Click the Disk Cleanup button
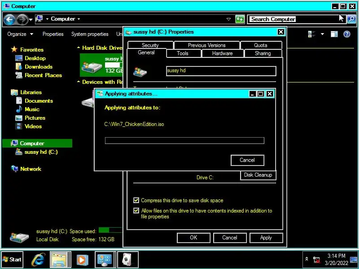This screenshot has width=359, height=269. click(258, 175)
